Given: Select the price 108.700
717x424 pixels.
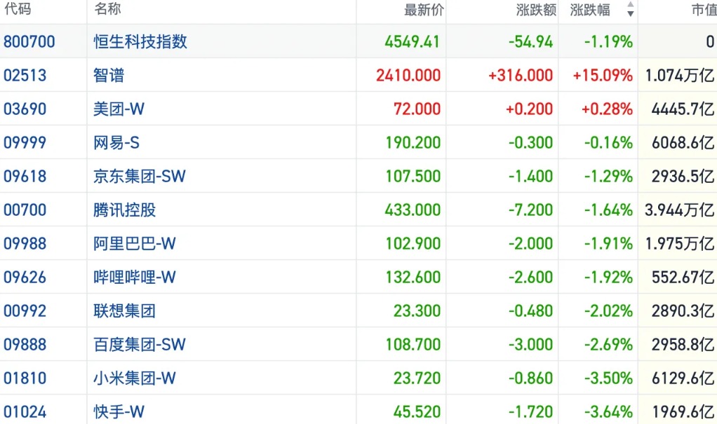Looking at the screenshot, I should pyautogui.click(x=413, y=345).
